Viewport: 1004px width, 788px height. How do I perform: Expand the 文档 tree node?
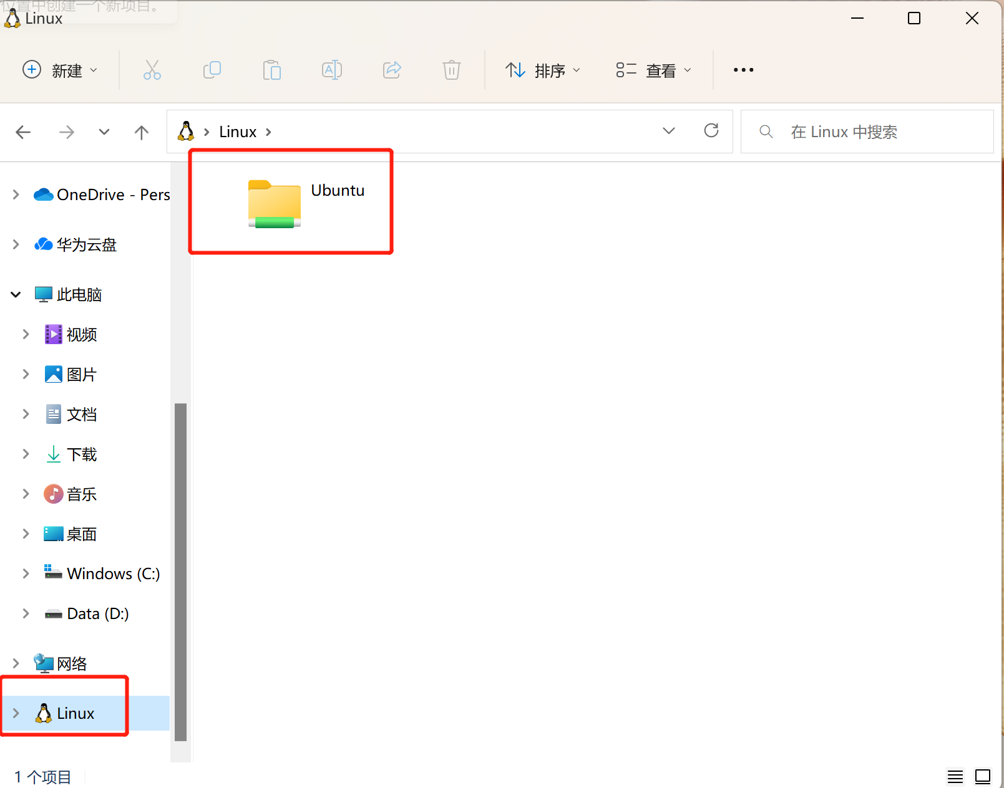[x=26, y=414]
